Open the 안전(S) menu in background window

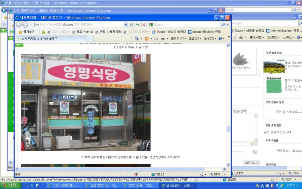coord(273,37)
